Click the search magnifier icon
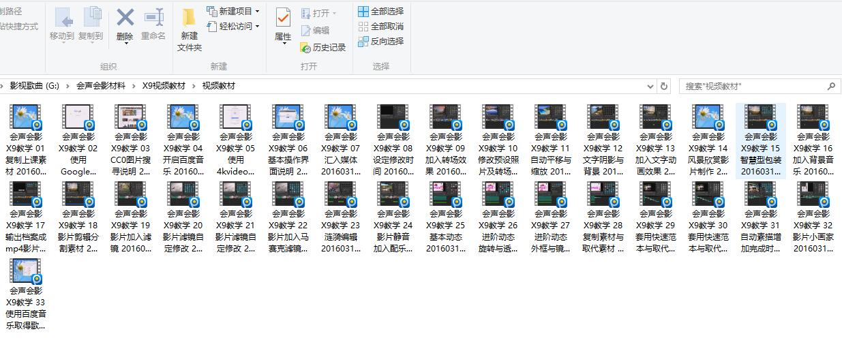Screen dimensions: 842x351 831,87
